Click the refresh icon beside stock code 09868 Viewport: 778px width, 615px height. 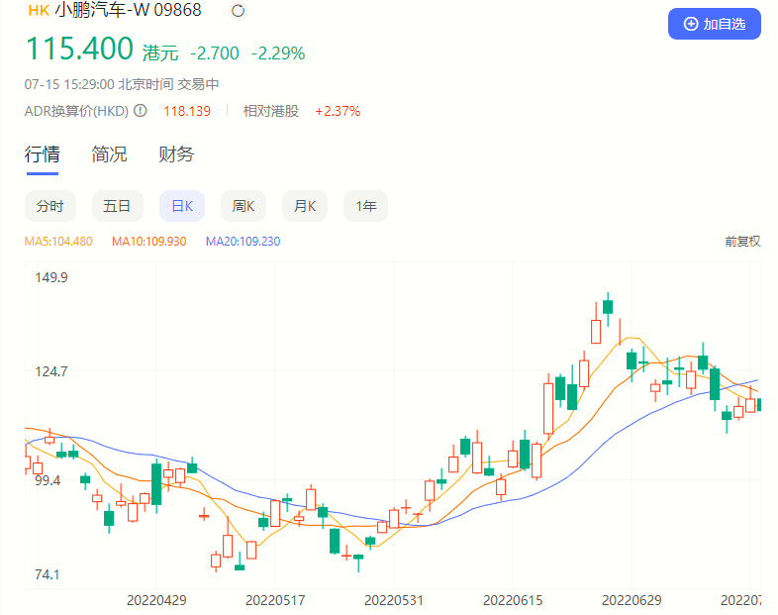coord(239,11)
